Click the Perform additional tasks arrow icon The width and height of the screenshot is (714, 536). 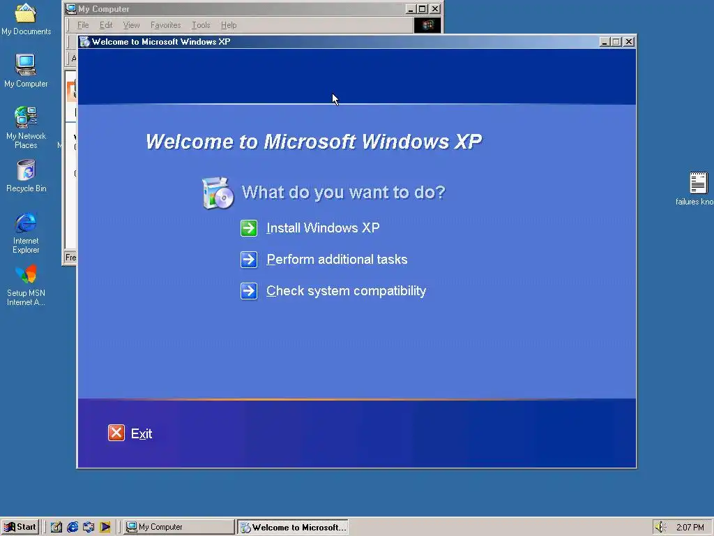tap(249, 260)
